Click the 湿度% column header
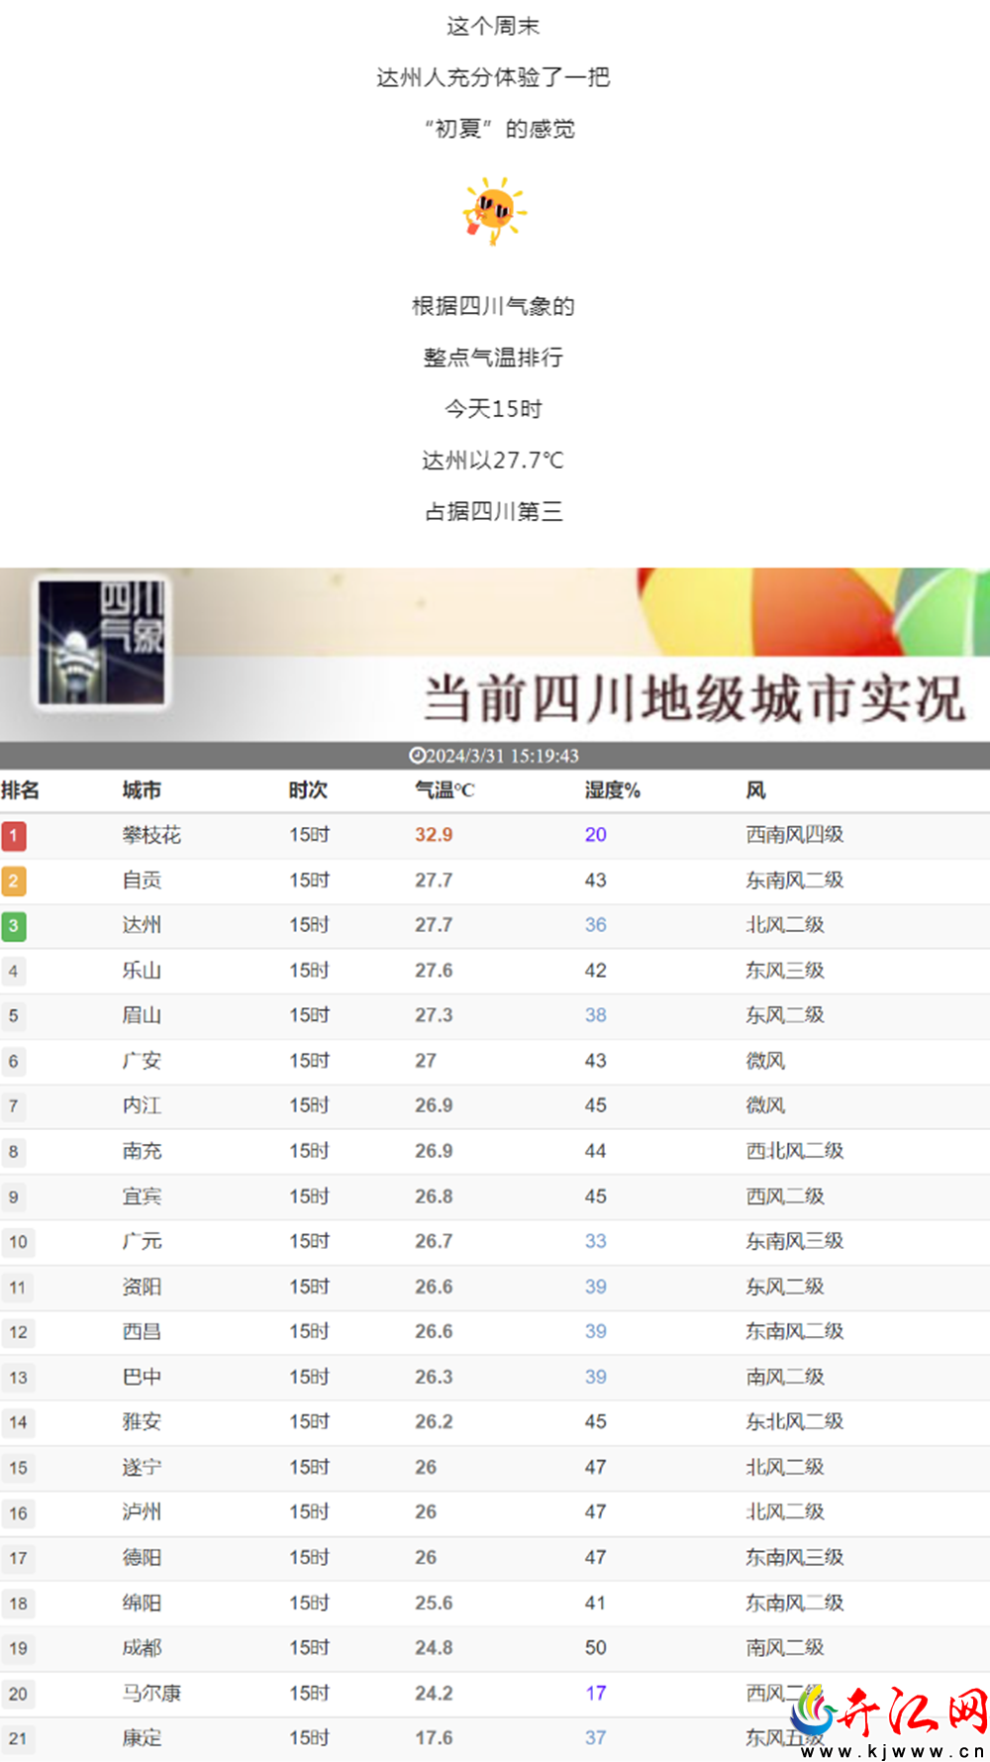Image resolution: width=990 pixels, height=1762 pixels. pos(613,790)
